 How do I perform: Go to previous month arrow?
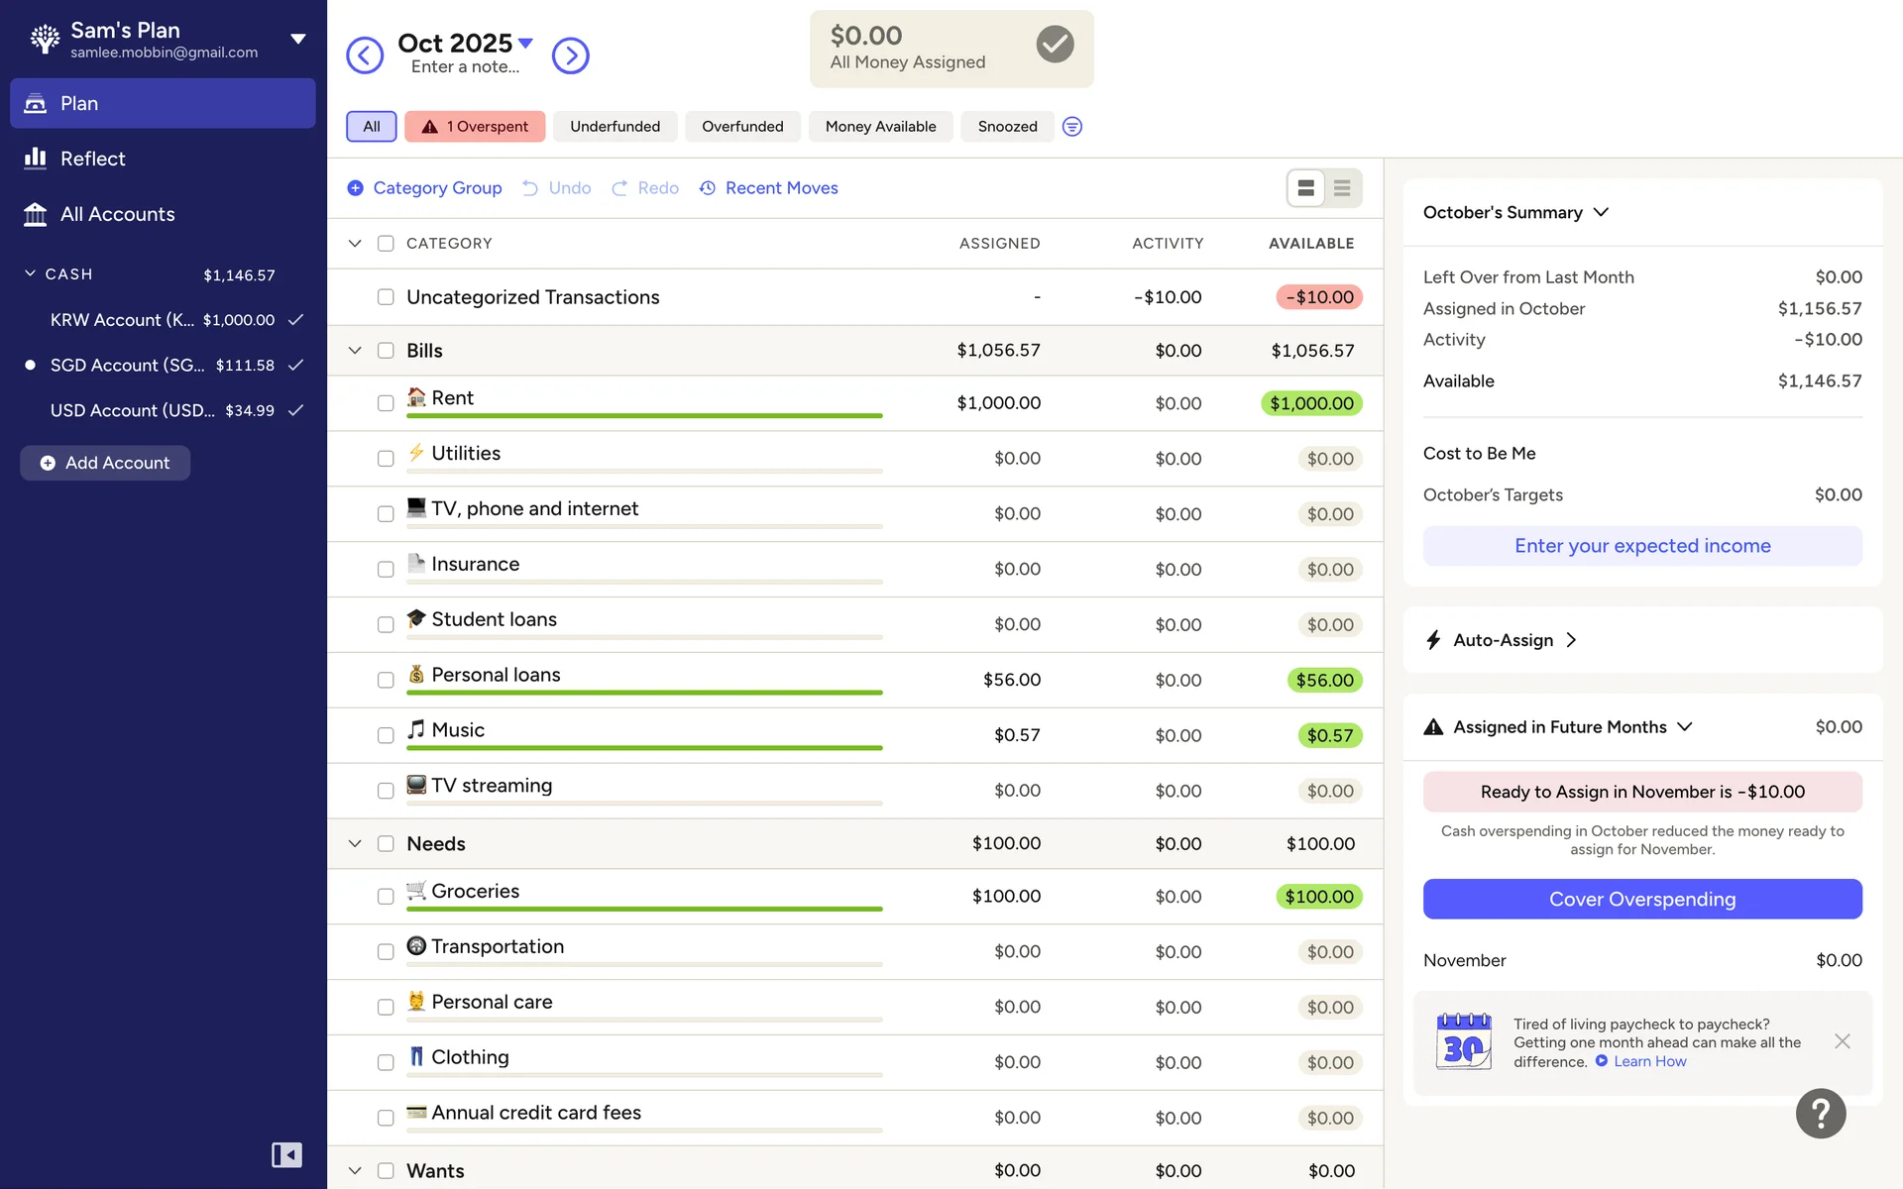coord(365,55)
